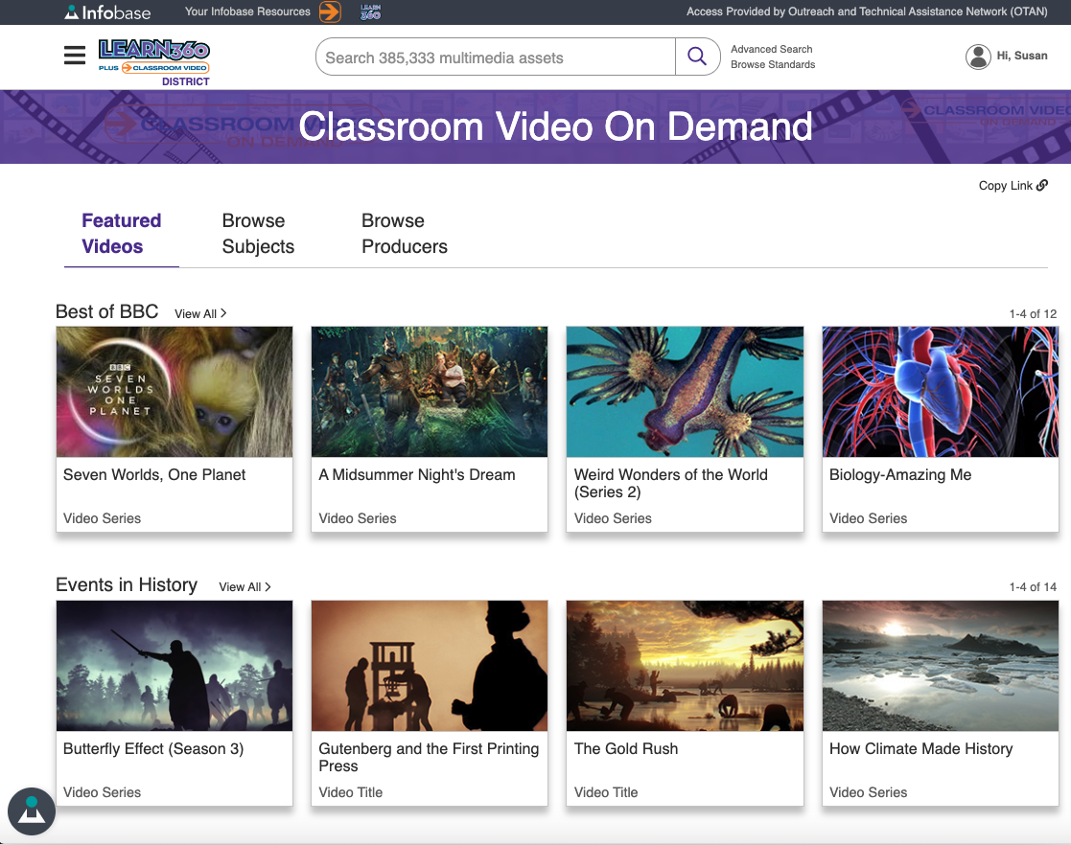Open the hamburger navigation menu

[74, 55]
